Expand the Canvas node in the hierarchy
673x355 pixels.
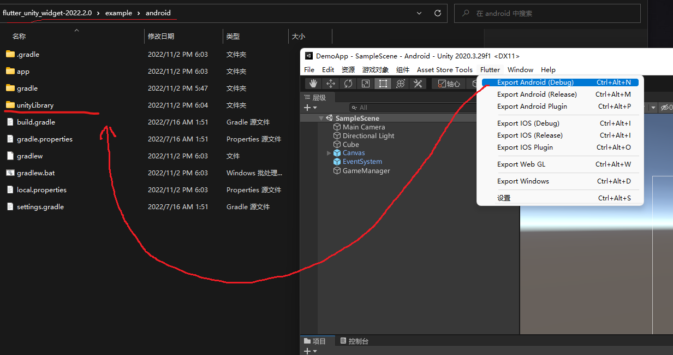click(329, 153)
